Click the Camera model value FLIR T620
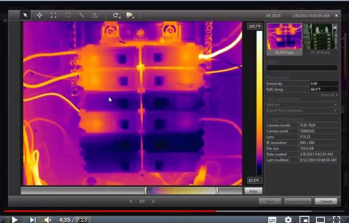 point(307,125)
